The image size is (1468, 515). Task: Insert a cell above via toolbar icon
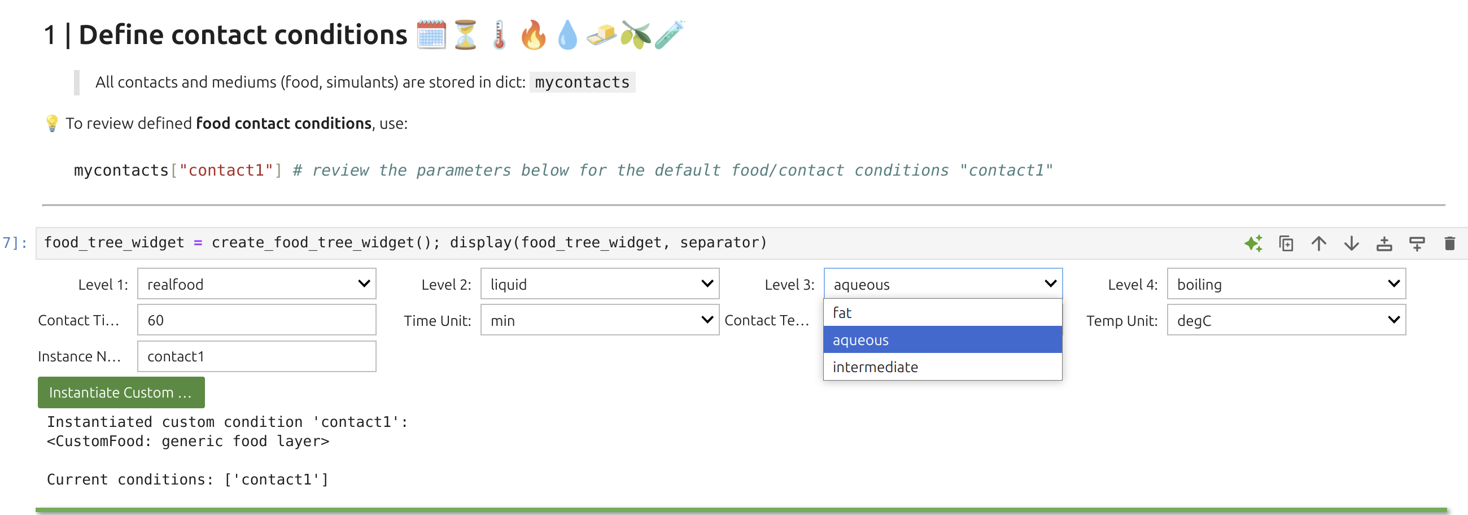click(x=1384, y=244)
